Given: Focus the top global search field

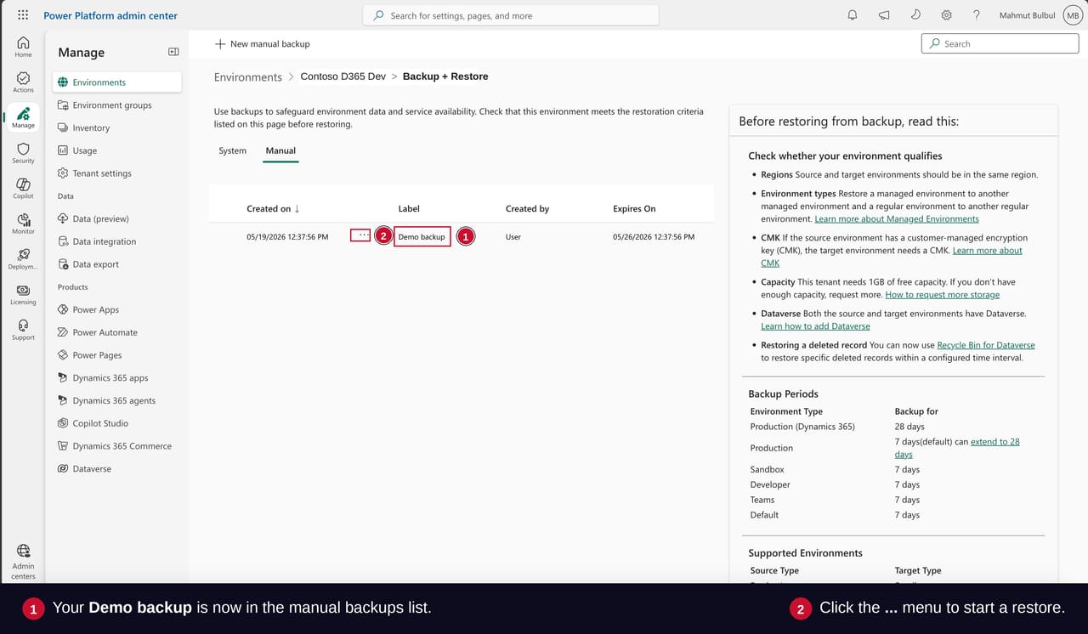Looking at the screenshot, I should (511, 15).
